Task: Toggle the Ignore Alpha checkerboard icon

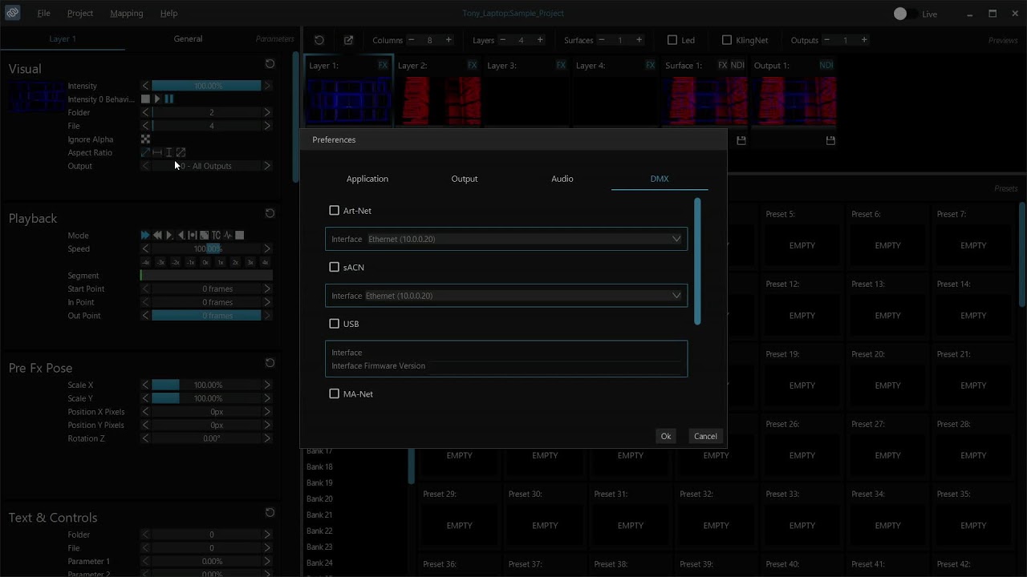Action: [x=145, y=139]
